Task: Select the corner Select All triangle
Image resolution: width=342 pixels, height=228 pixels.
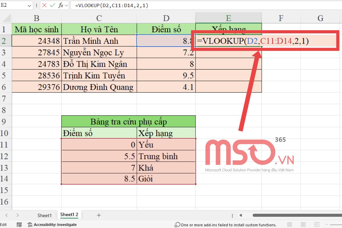Action: click(6, 18)
